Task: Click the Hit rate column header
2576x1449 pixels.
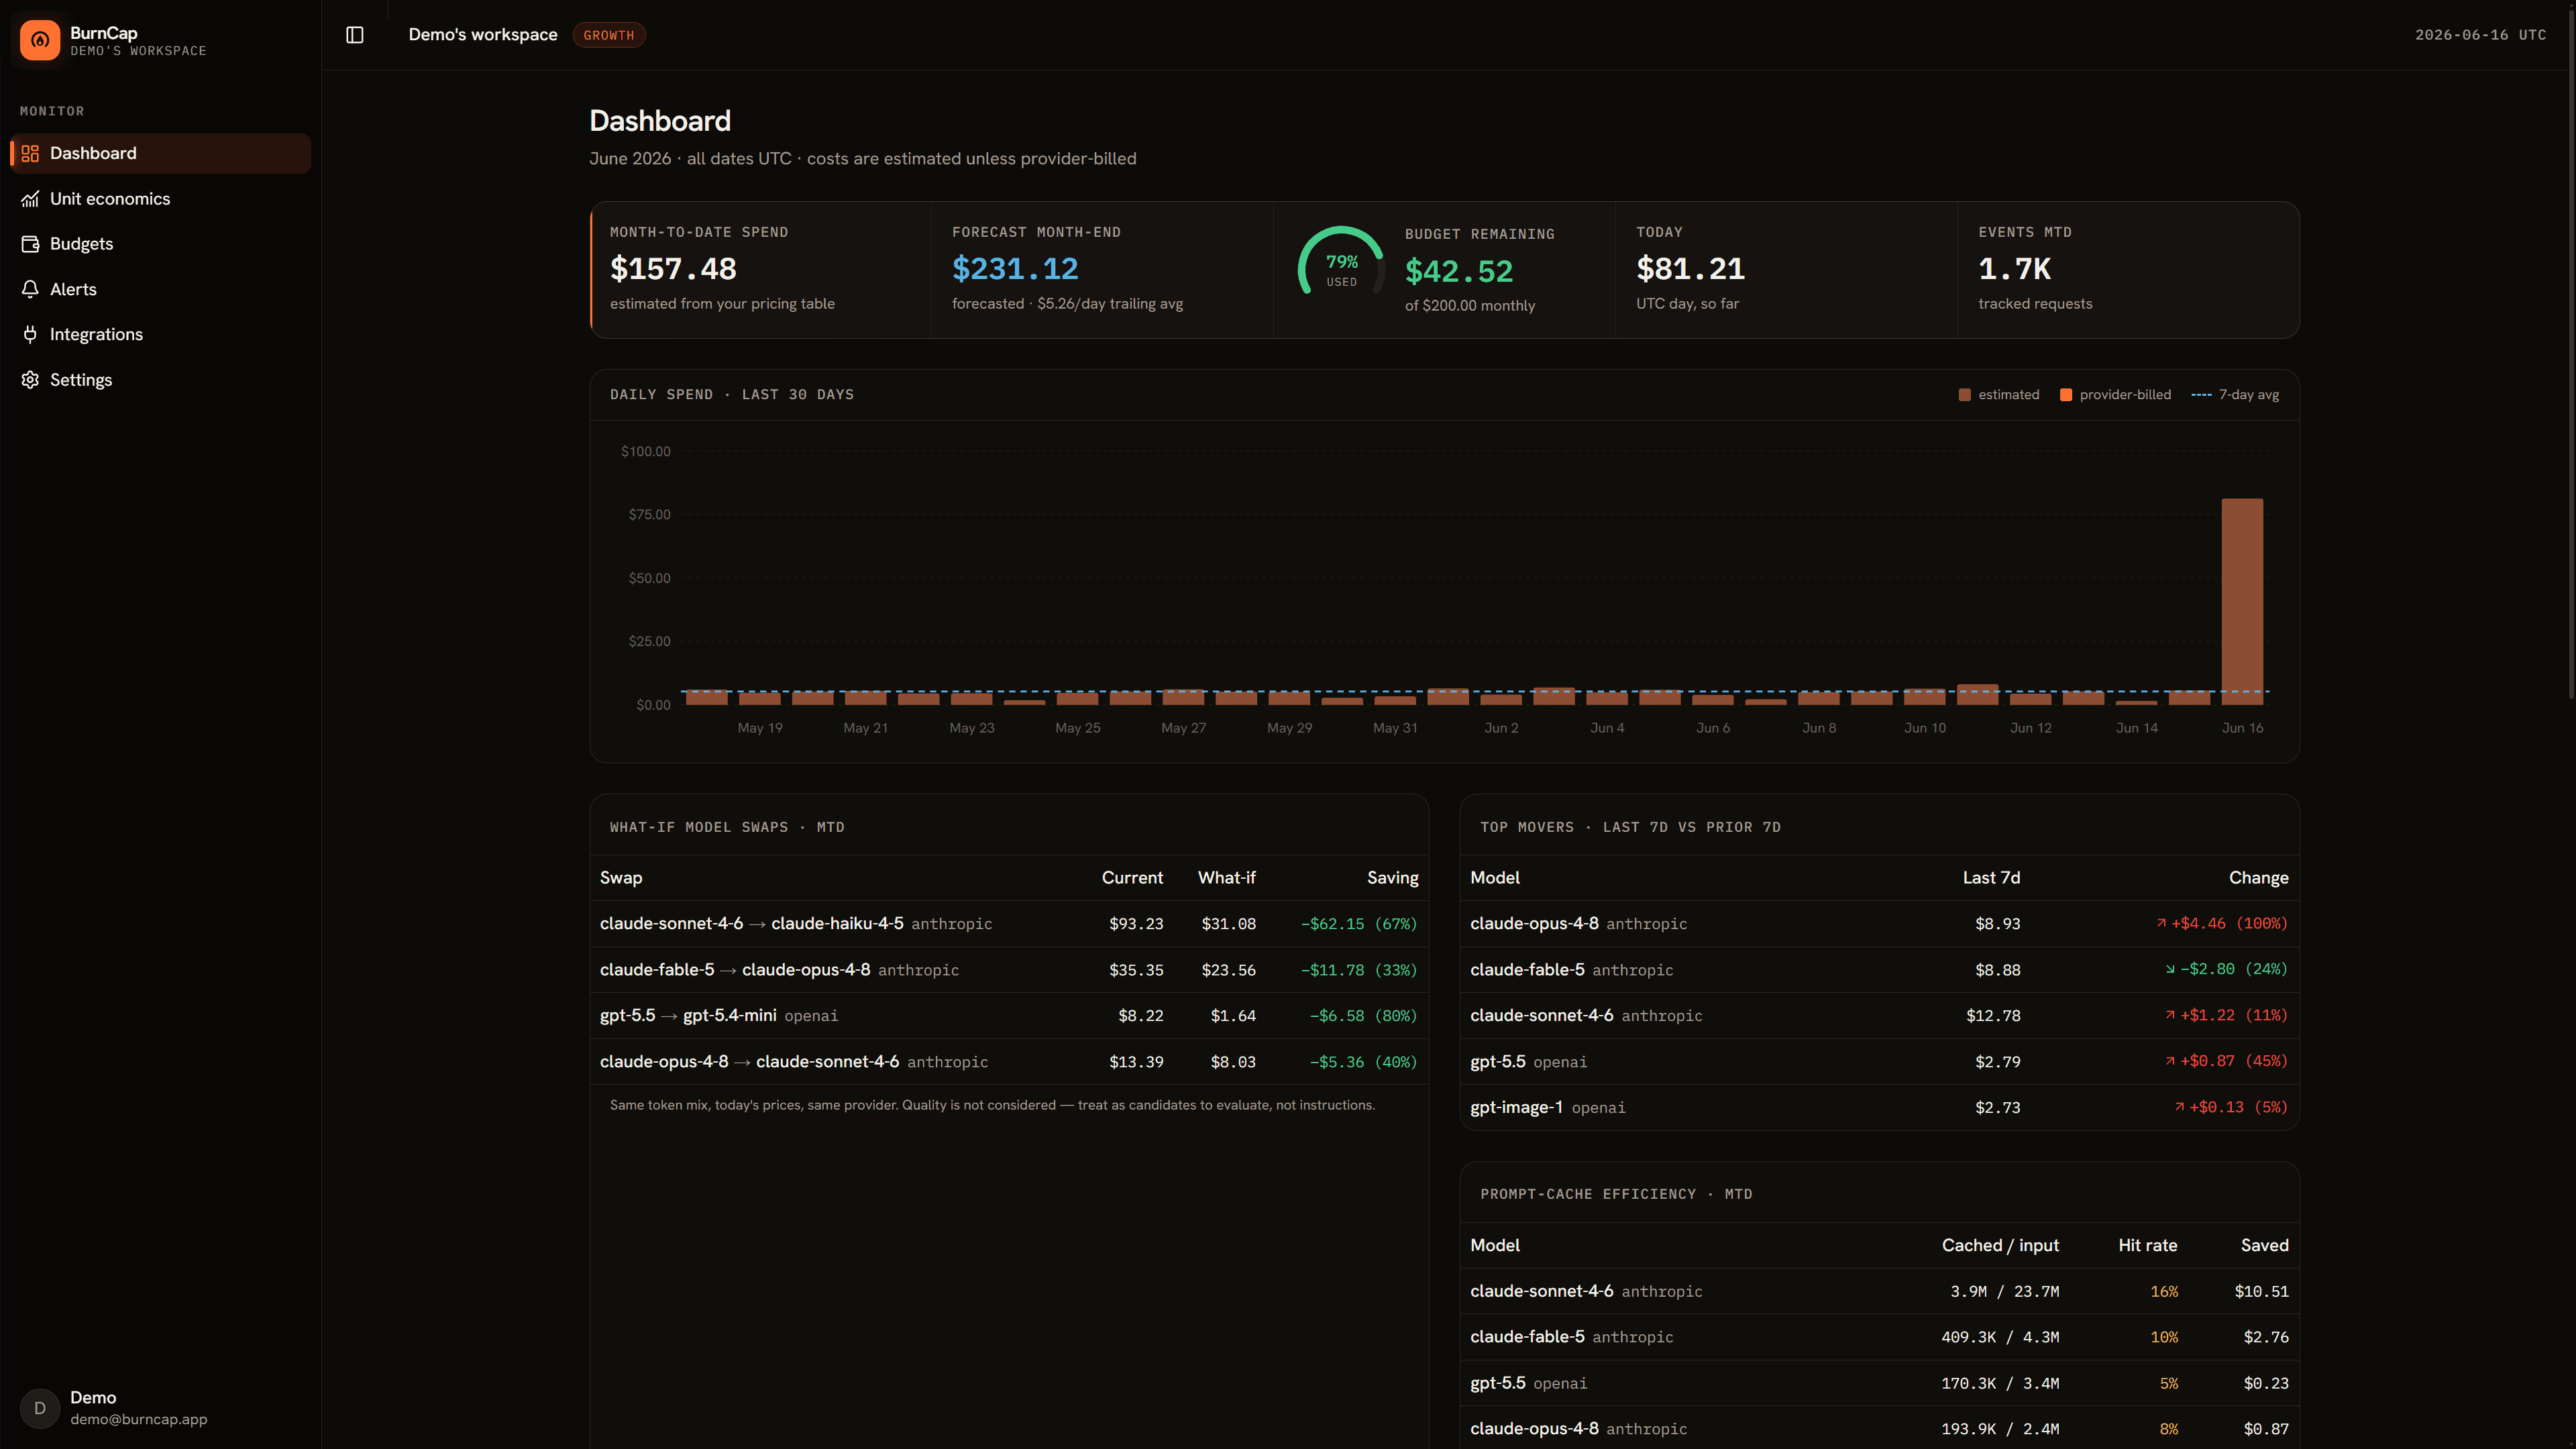Action: pyautogui.click(x=2147, y=1245)
